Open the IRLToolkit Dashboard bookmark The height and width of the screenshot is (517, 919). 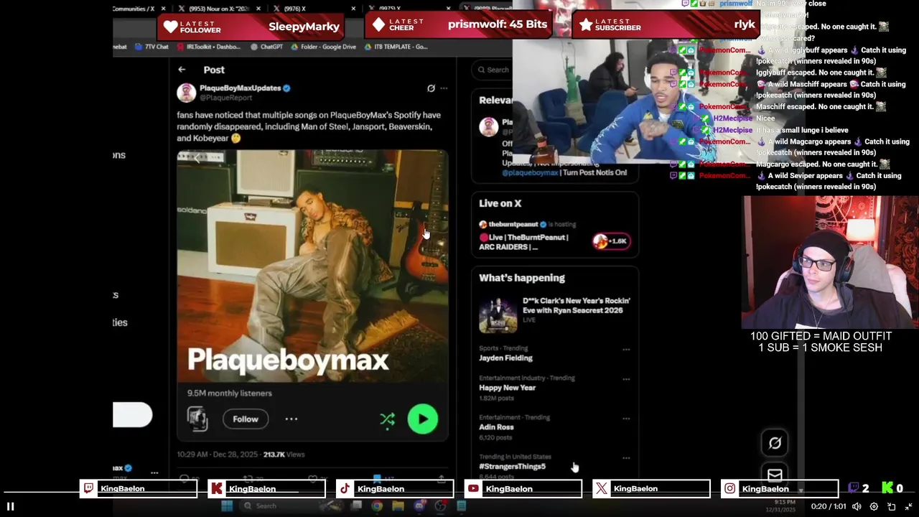(208, 47)
